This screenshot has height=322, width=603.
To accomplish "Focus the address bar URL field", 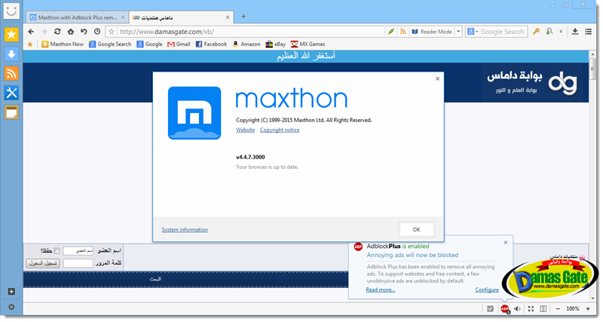I will [251, 32].
